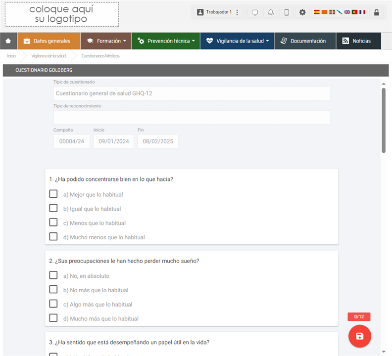Tick 'c) Menos que lo habitual' checkbox
Image resolution: width=392 pixels, height=356 pixels.
coord(53,222)
